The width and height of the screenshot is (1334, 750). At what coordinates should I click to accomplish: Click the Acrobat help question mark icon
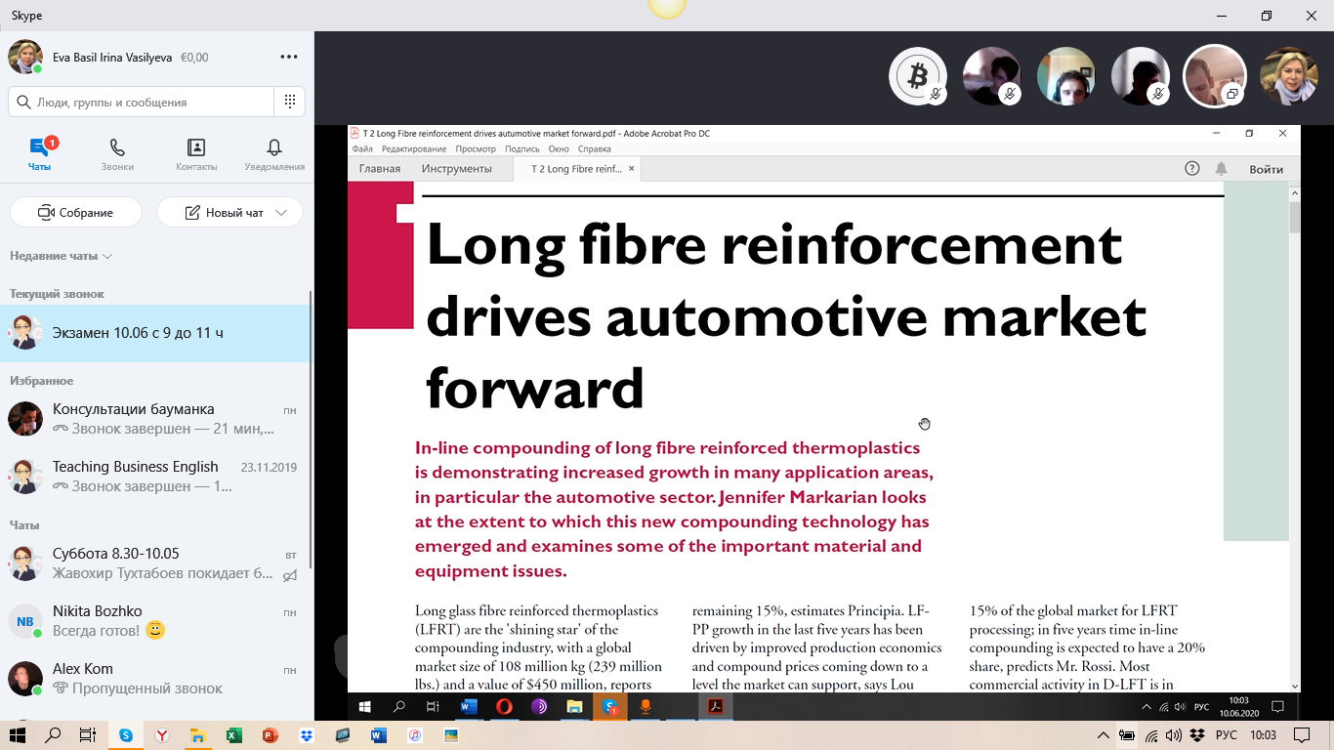[x=1191, y=169]
